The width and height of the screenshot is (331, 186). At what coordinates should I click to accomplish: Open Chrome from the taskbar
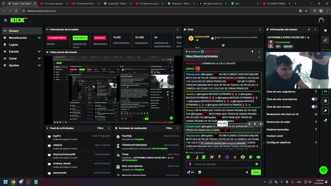click(x=13, y=182)
